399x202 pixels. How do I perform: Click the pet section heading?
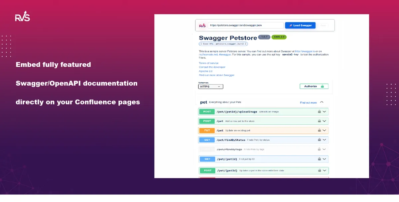203,102
